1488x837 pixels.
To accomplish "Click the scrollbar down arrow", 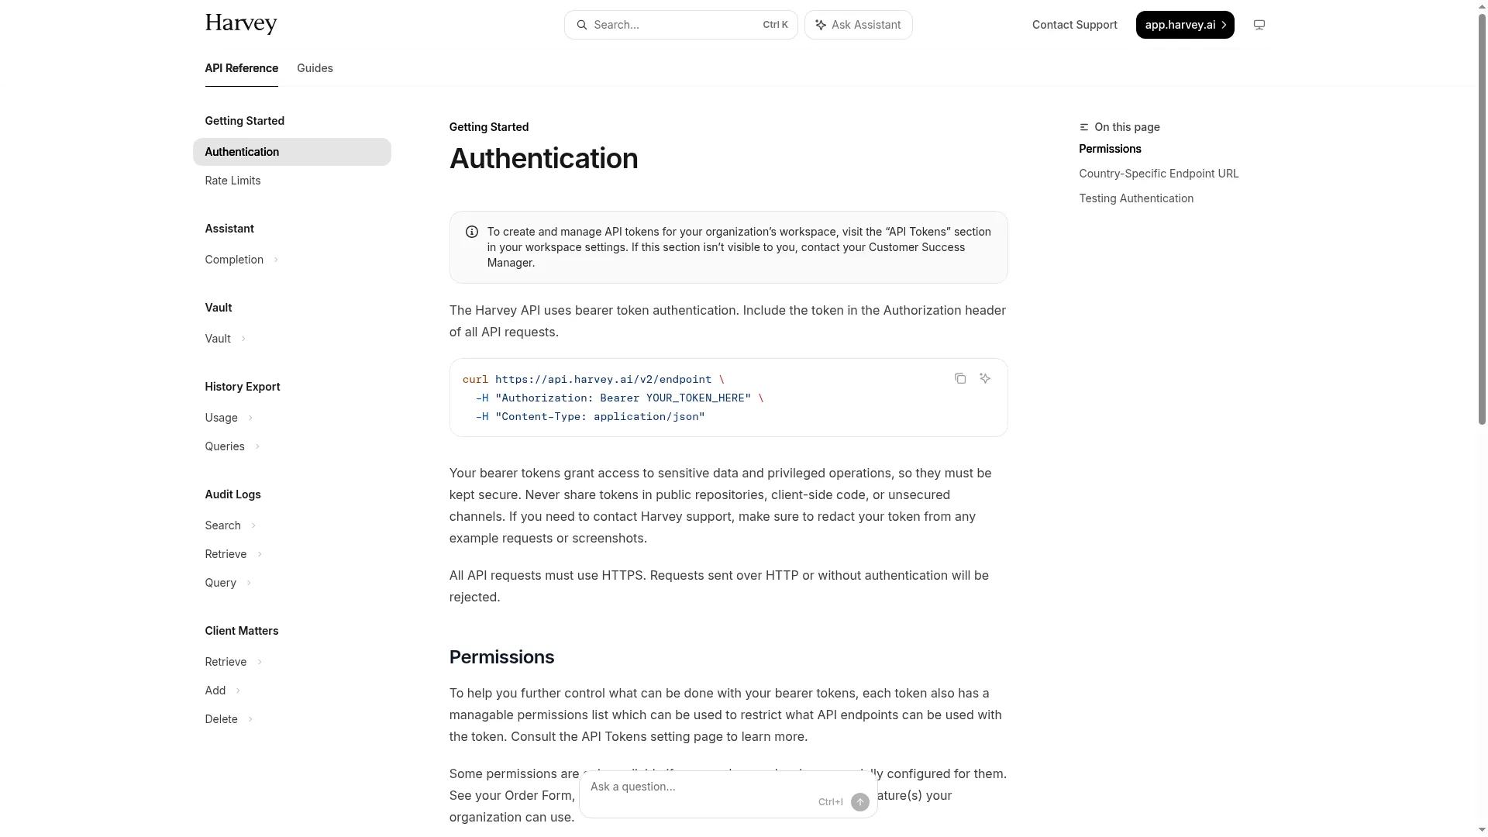I will [x=1482, y=831].
